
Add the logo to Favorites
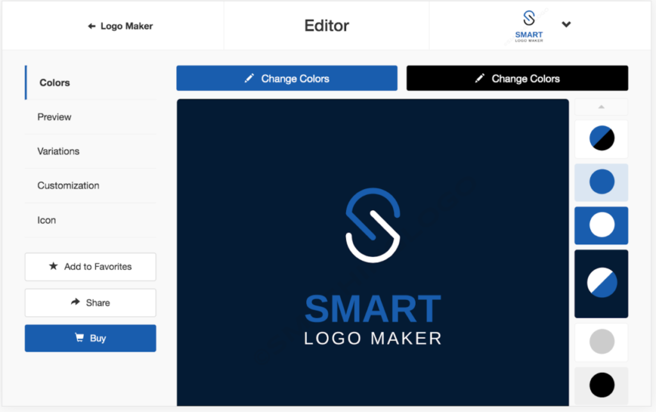(90, 267)
